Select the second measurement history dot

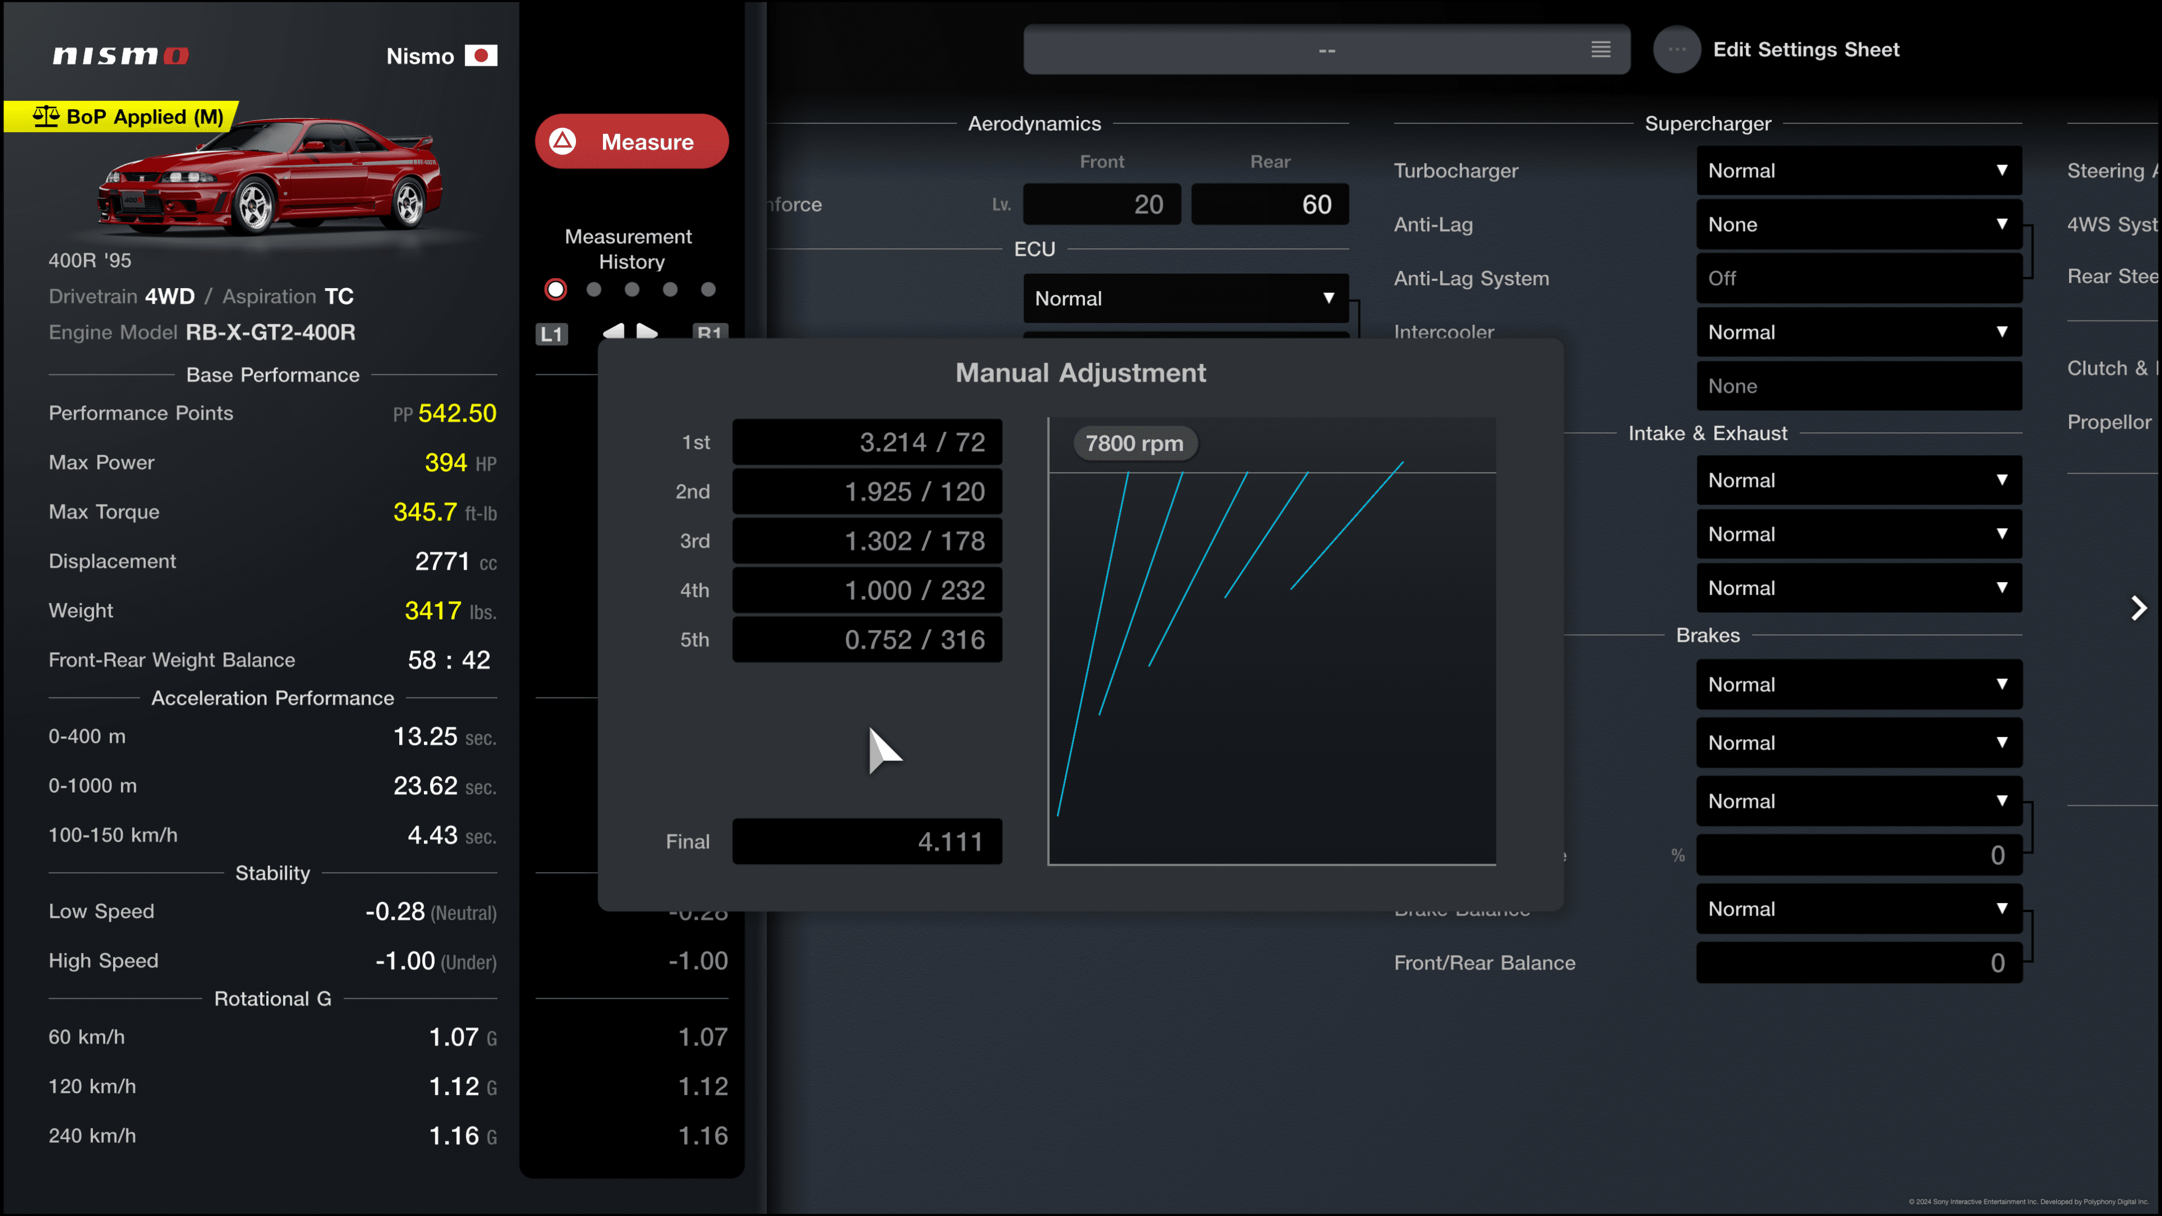(594, 289)
